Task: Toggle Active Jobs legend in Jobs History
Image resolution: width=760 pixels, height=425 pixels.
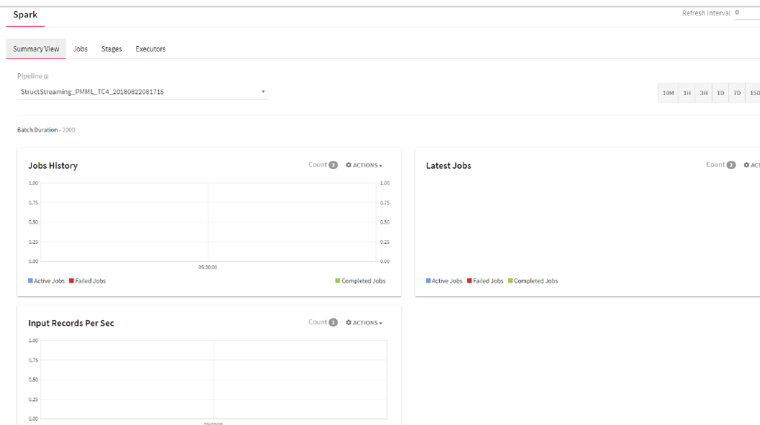Action: click(x=46, y=280)
